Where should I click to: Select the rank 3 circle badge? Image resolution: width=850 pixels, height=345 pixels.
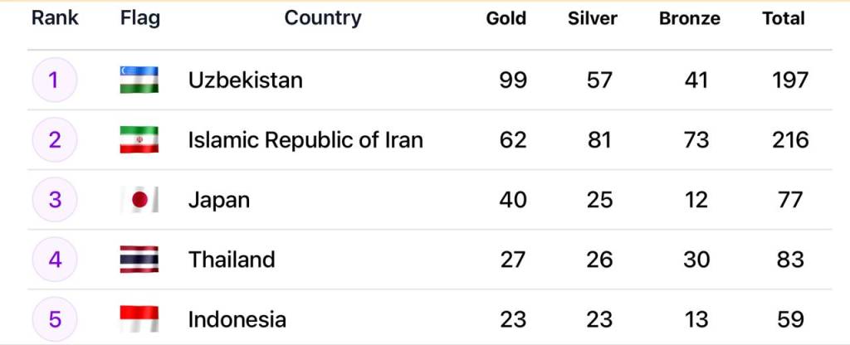pyautogui.click(x=54, y=199)
